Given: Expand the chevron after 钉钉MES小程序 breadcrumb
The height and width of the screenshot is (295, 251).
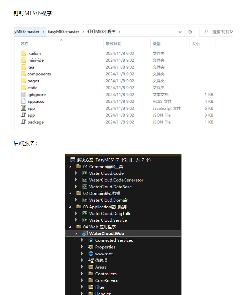Looking at the screenshot, I should [x=119, y=31].
